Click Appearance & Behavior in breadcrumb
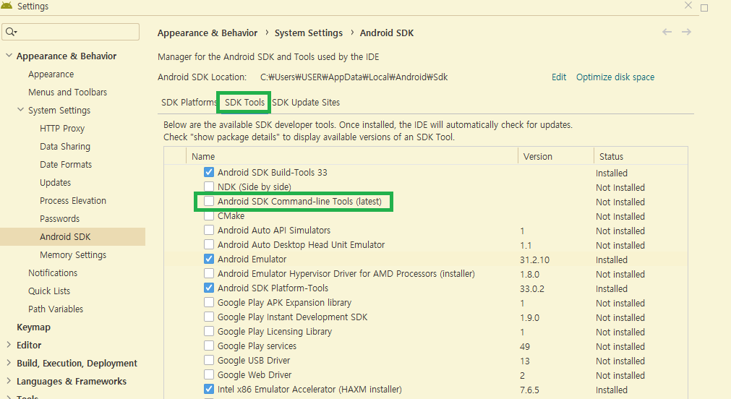Viewport: 731px width, 399px height. [208, 33]
